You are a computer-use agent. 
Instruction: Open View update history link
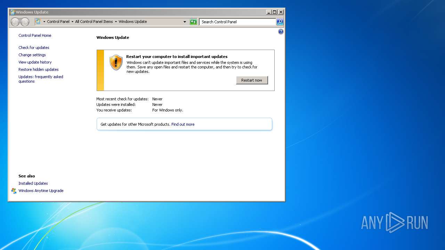coord(35,62)
